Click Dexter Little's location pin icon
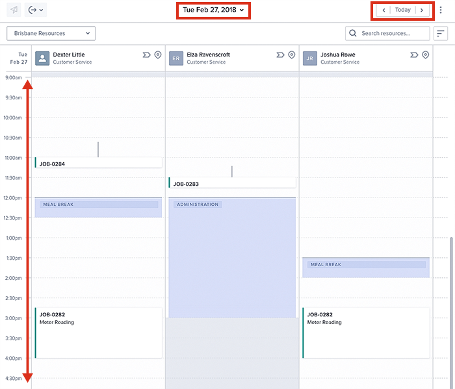Screen dimensions: 455x389 [158, 55]
